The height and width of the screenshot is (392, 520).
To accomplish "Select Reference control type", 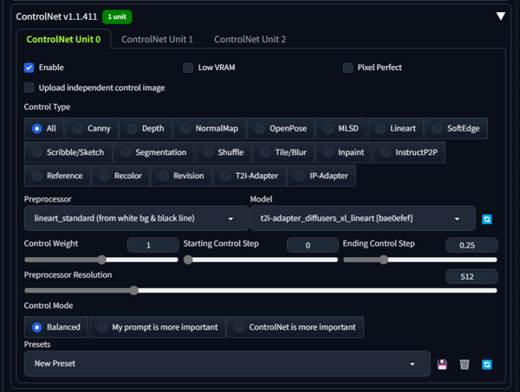I will click(57, 176).
